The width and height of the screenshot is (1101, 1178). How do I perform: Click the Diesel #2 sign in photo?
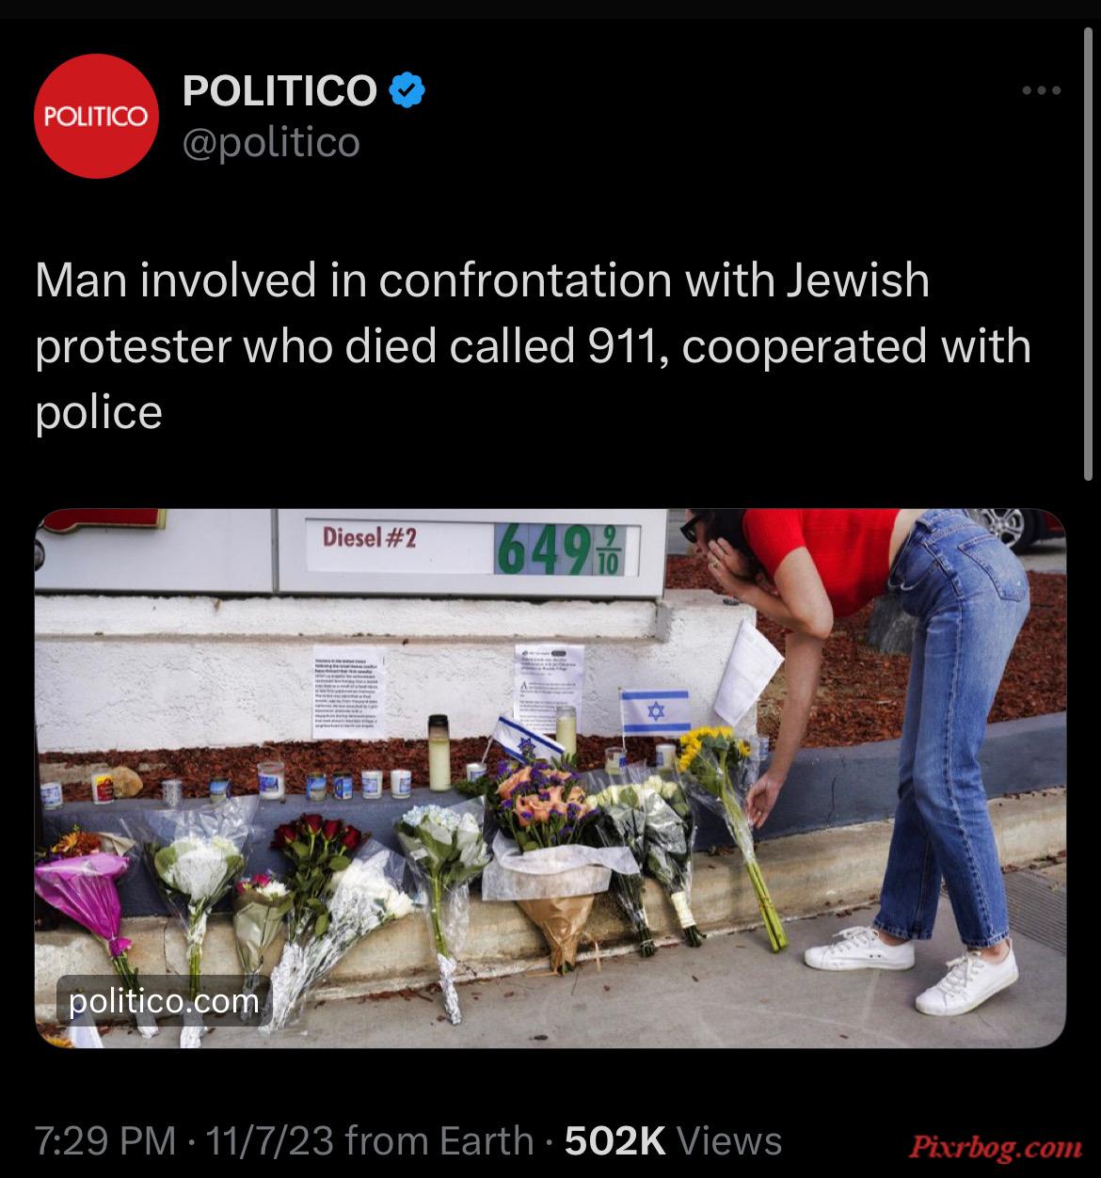pos(370,537)
